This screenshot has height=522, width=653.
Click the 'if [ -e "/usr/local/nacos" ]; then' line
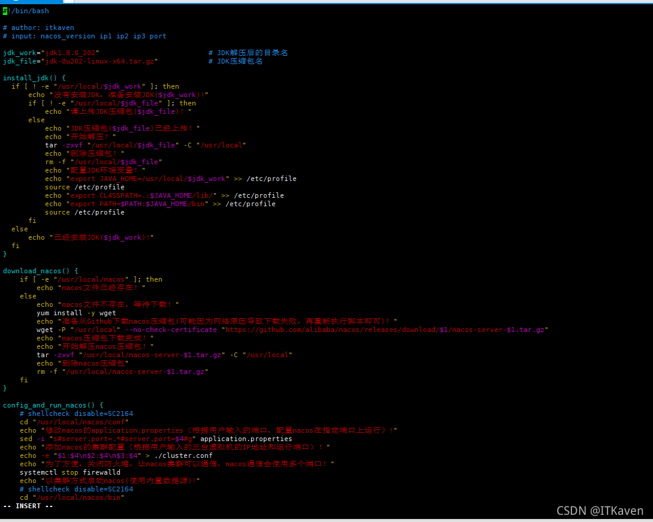click(91, 279)
